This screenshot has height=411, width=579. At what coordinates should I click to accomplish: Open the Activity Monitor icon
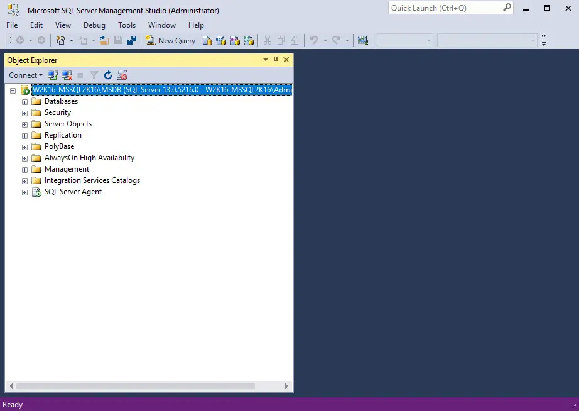(362, 40)
